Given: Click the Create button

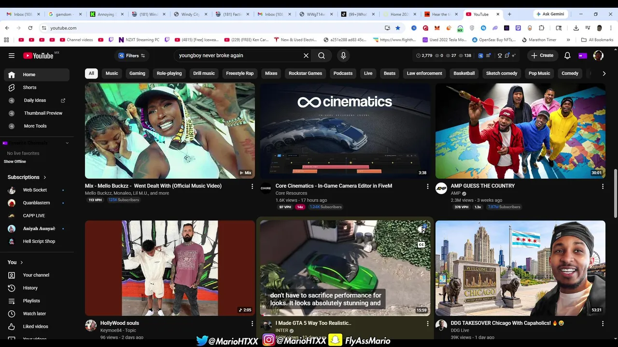Looking at the screenshot, I should pos(542,55).
